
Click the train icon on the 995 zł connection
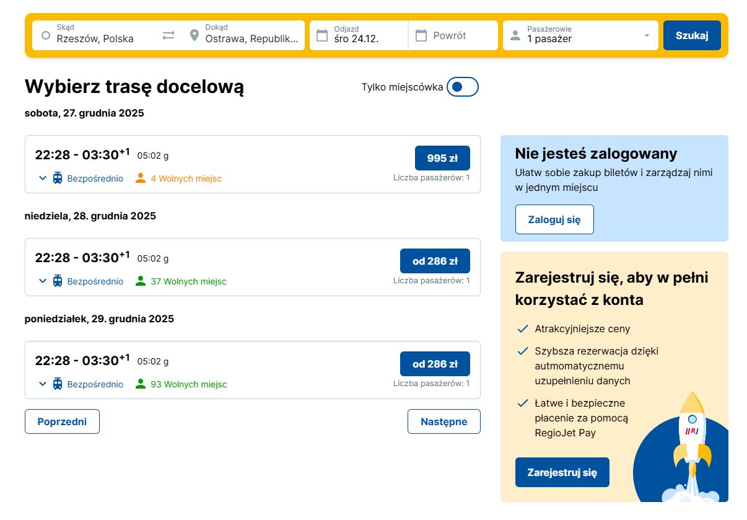58,178
